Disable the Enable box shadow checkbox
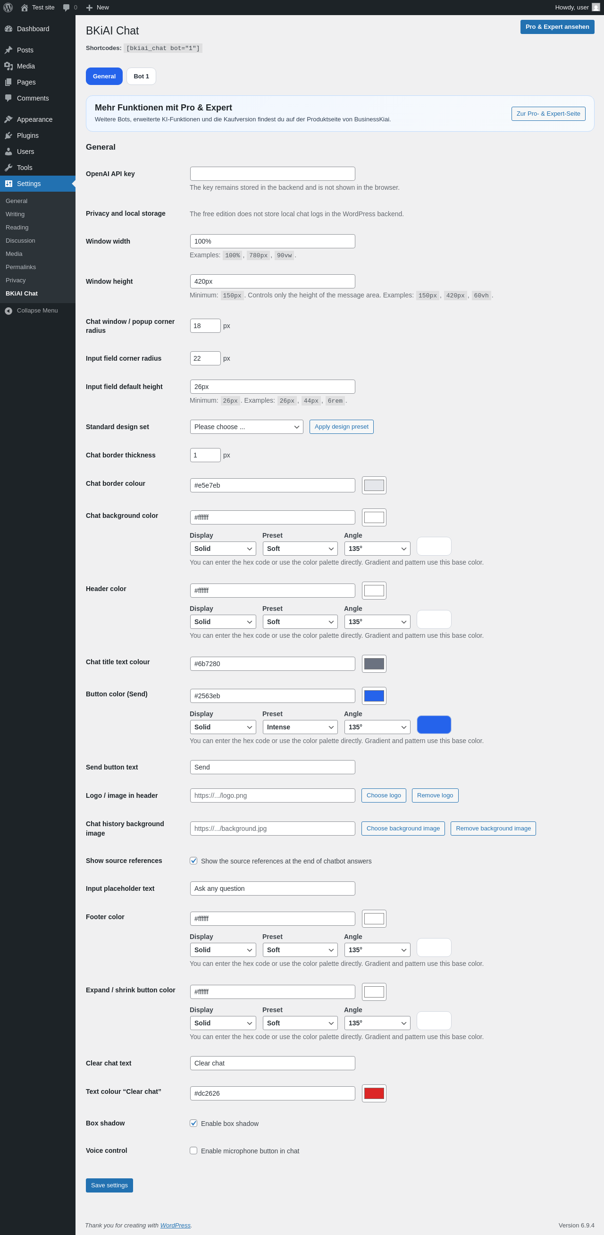 point(193,1123)
